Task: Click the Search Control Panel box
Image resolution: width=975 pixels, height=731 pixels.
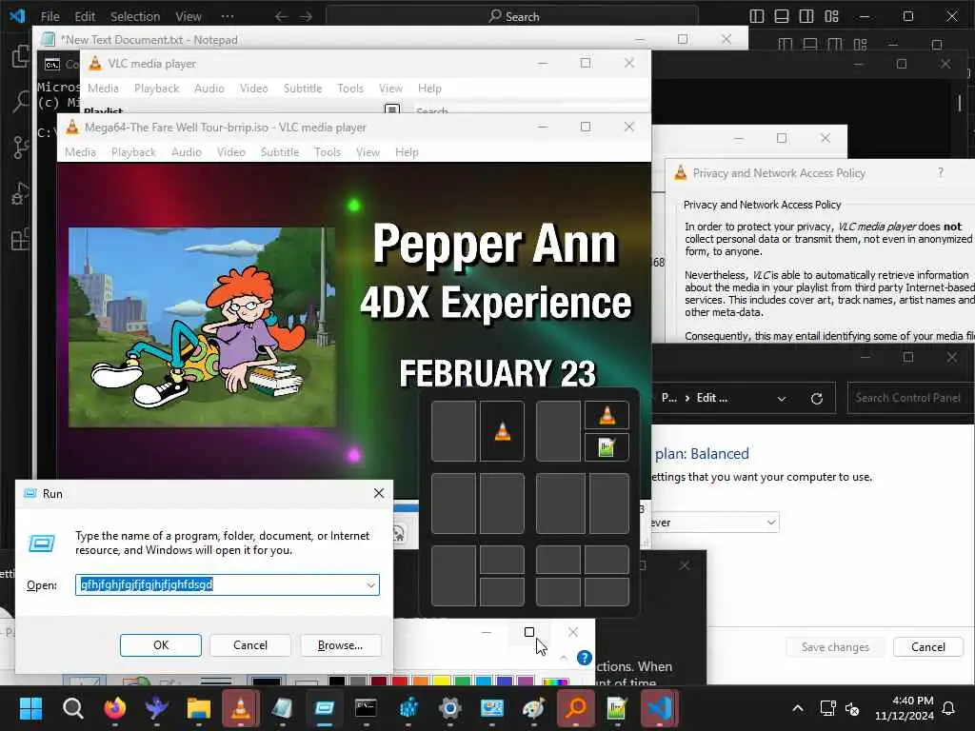Action: (x=909, y=398)
